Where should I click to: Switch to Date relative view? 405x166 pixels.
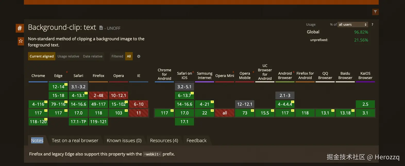[x=93, y=56]
